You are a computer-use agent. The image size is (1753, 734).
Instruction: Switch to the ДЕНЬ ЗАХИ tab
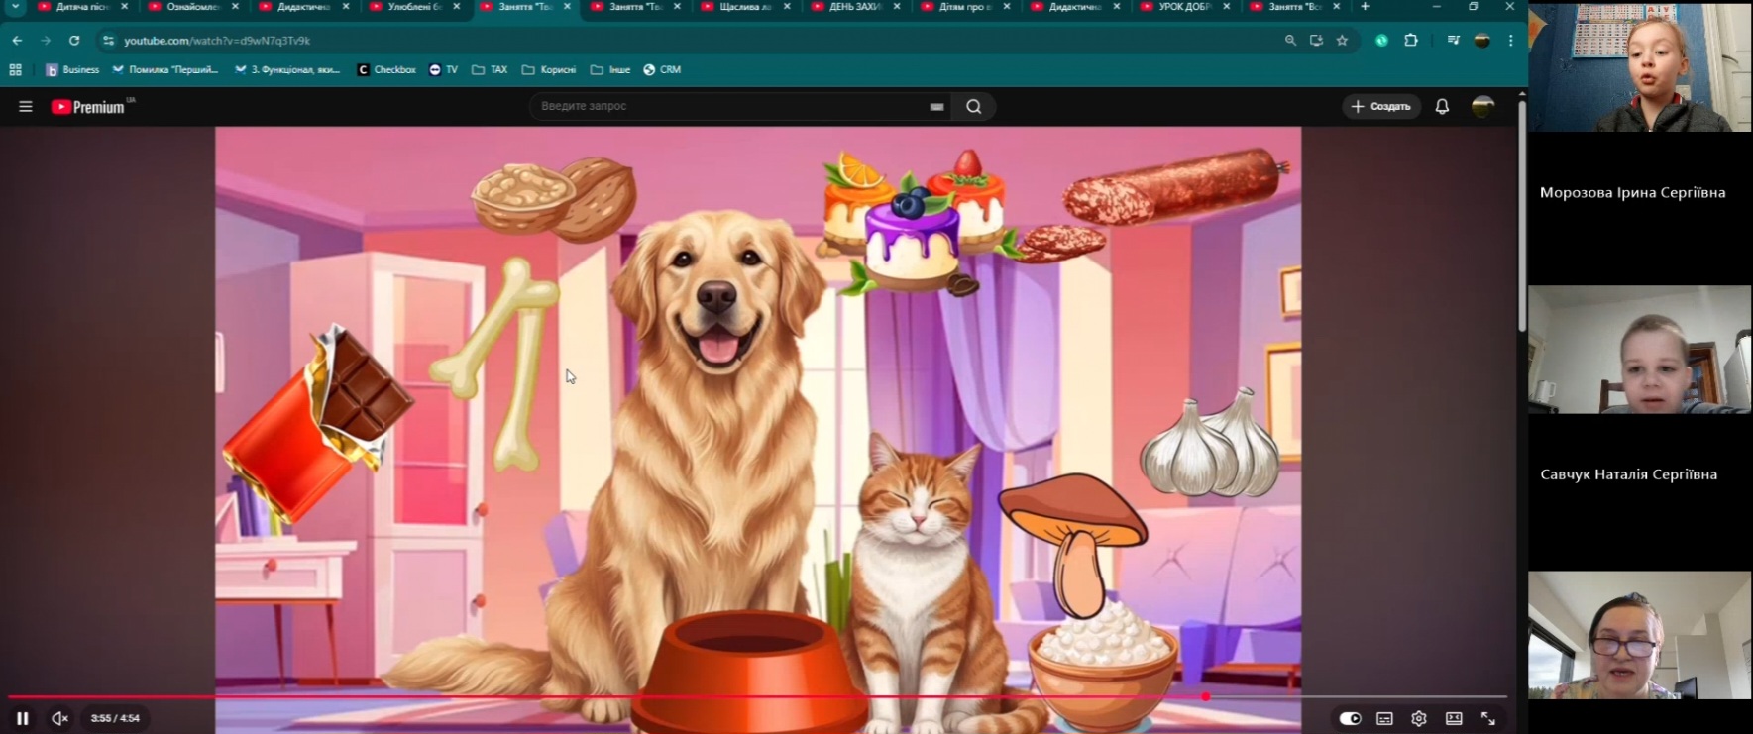tap(854, 7)
